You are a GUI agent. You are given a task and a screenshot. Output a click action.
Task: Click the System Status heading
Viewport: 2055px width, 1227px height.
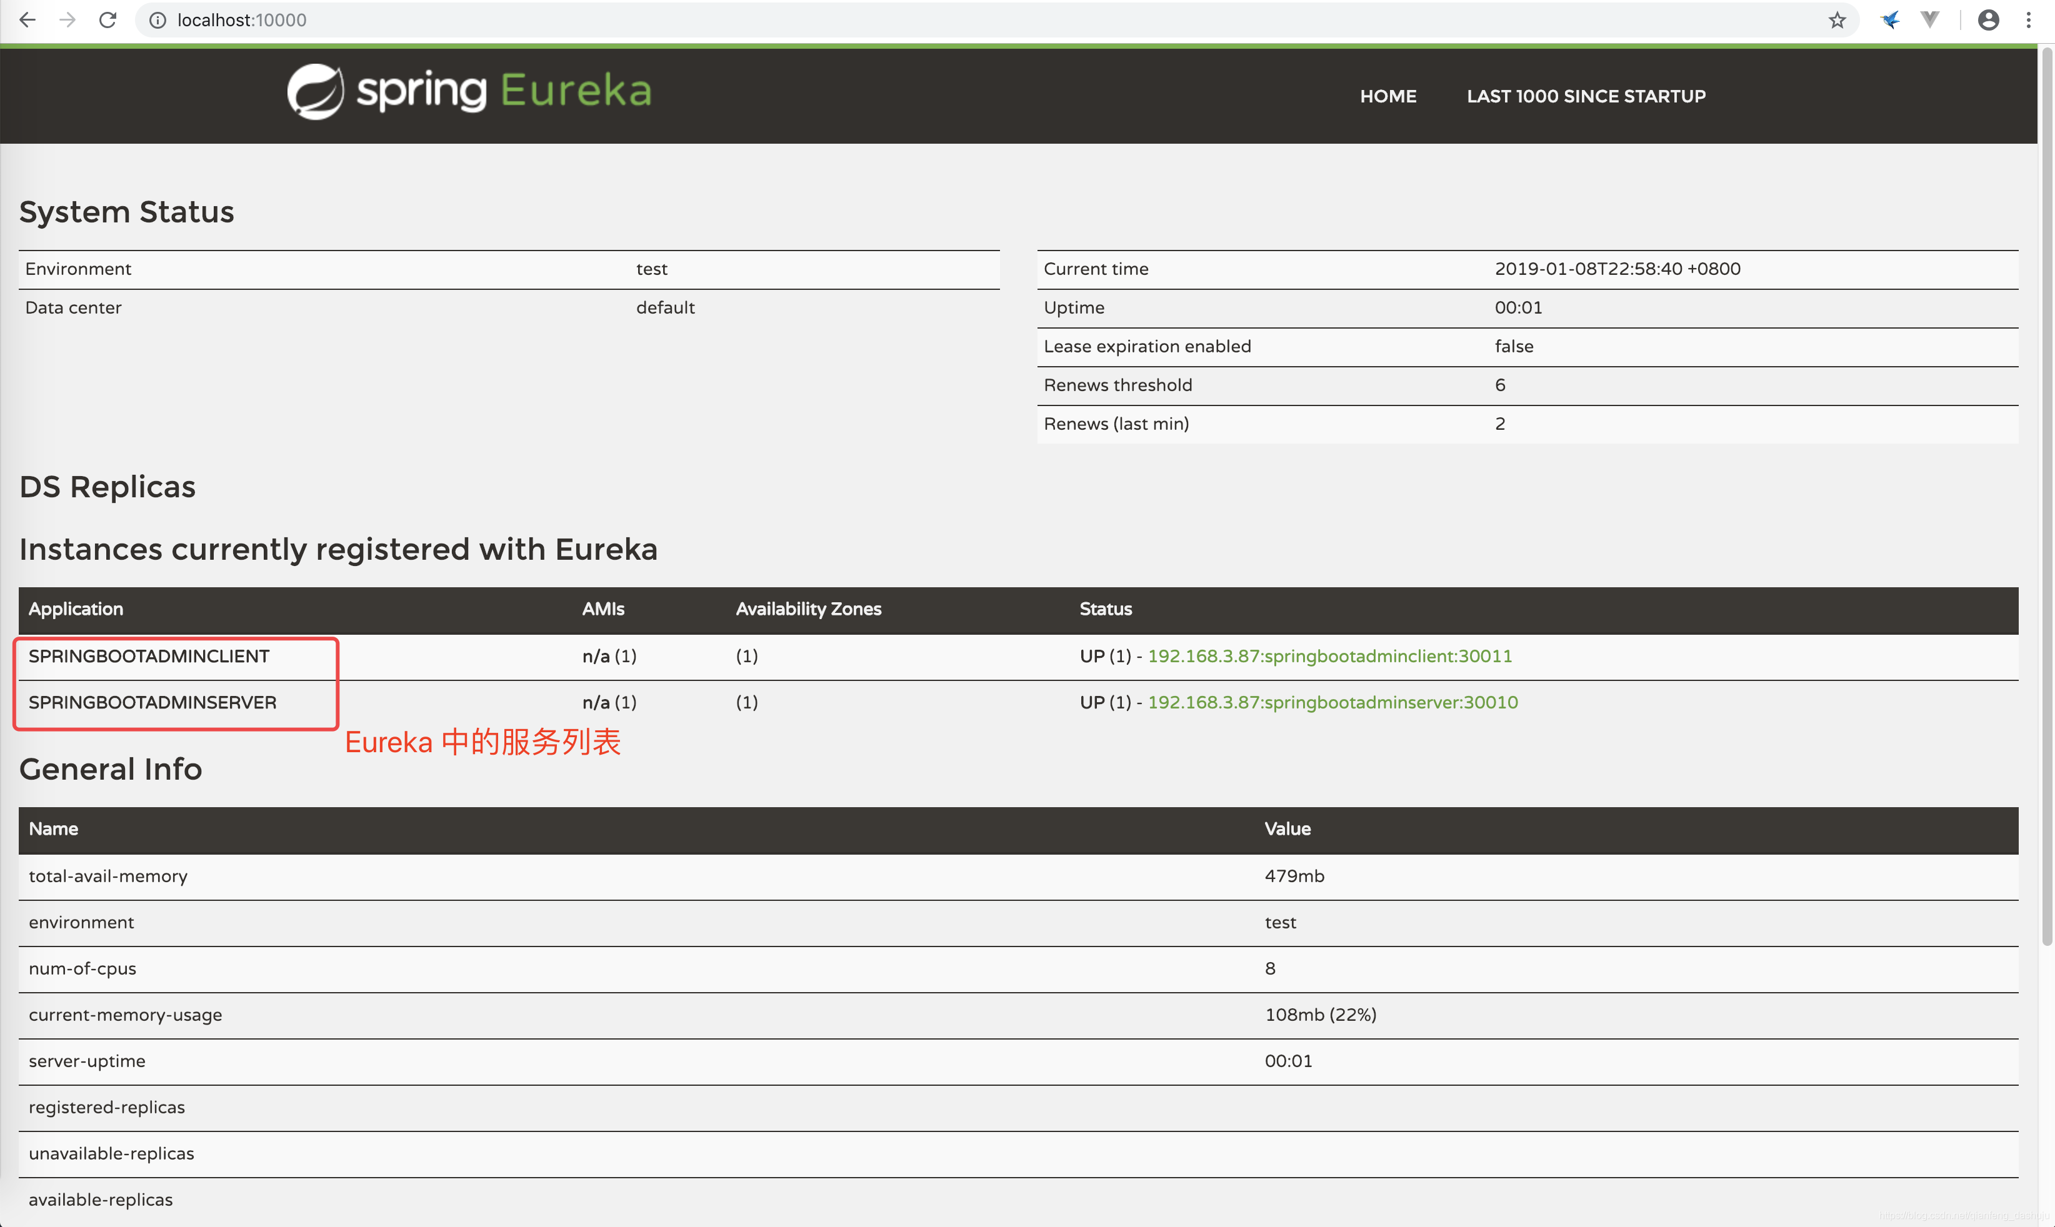pos(126,212)
